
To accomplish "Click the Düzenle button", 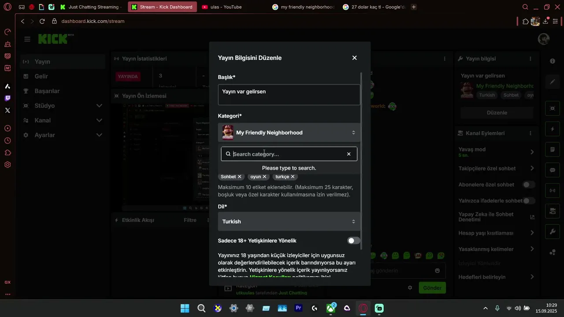I will click(497, 113).
